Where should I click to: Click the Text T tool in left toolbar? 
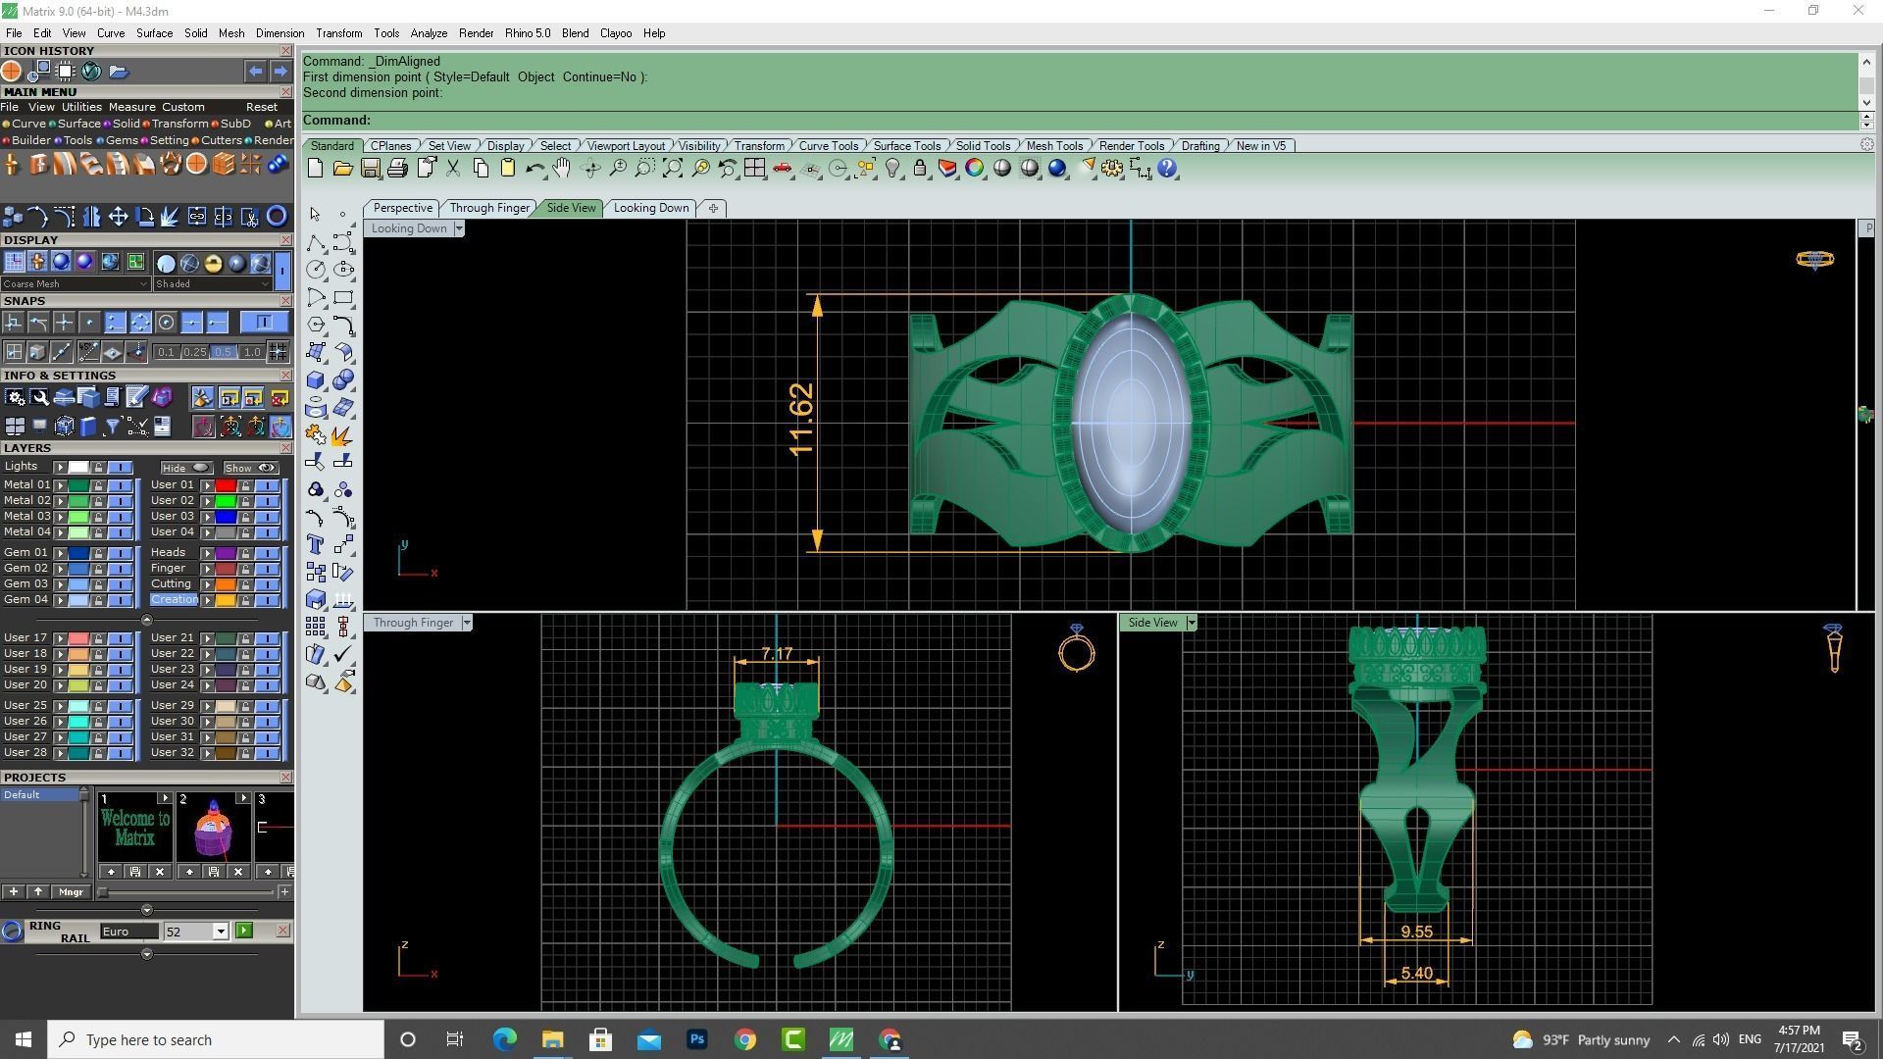coord(316,544)
